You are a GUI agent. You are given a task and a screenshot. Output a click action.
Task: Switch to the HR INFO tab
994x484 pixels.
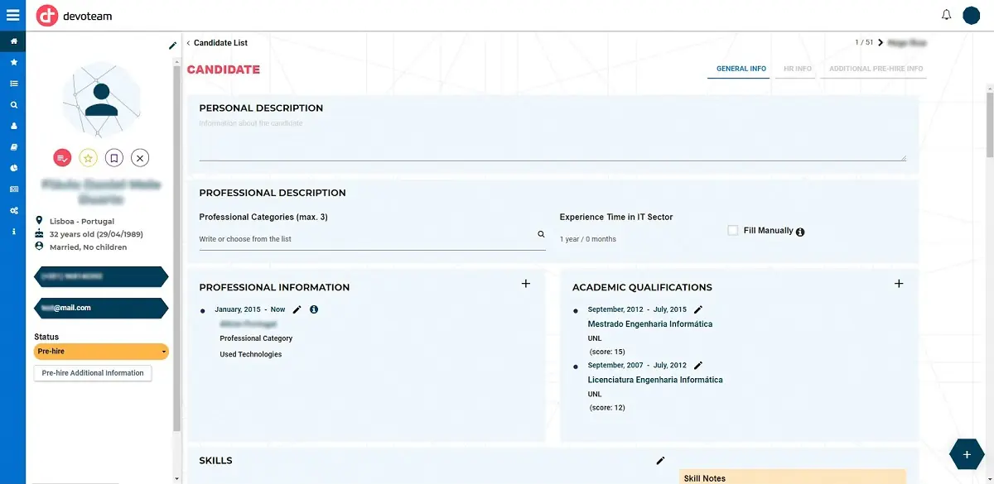click(795, 69)
